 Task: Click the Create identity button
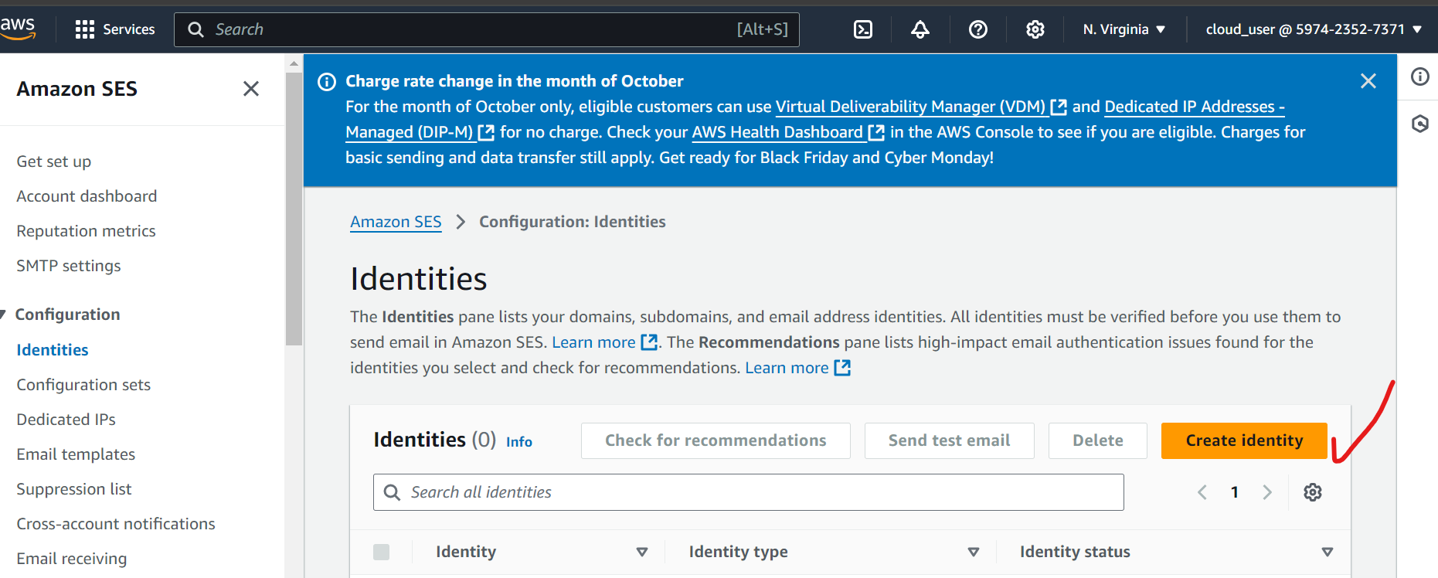[x=1243, y=440]
